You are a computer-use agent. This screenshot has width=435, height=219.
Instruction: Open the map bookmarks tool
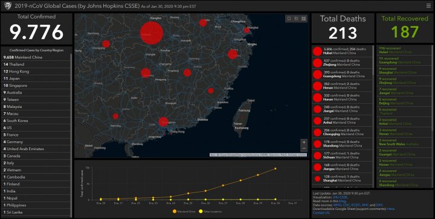(x=289, y=19)
